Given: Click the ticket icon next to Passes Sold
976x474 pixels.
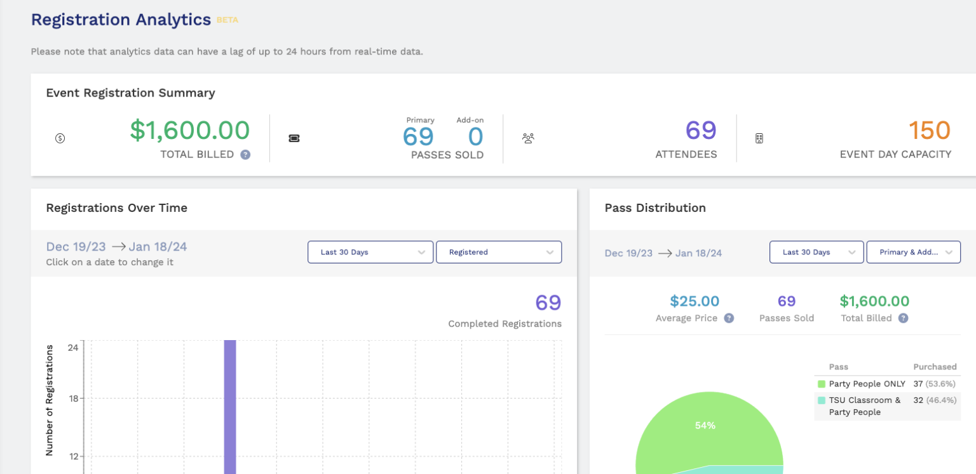Looking at the screenshot, I should tap(294, 138).
